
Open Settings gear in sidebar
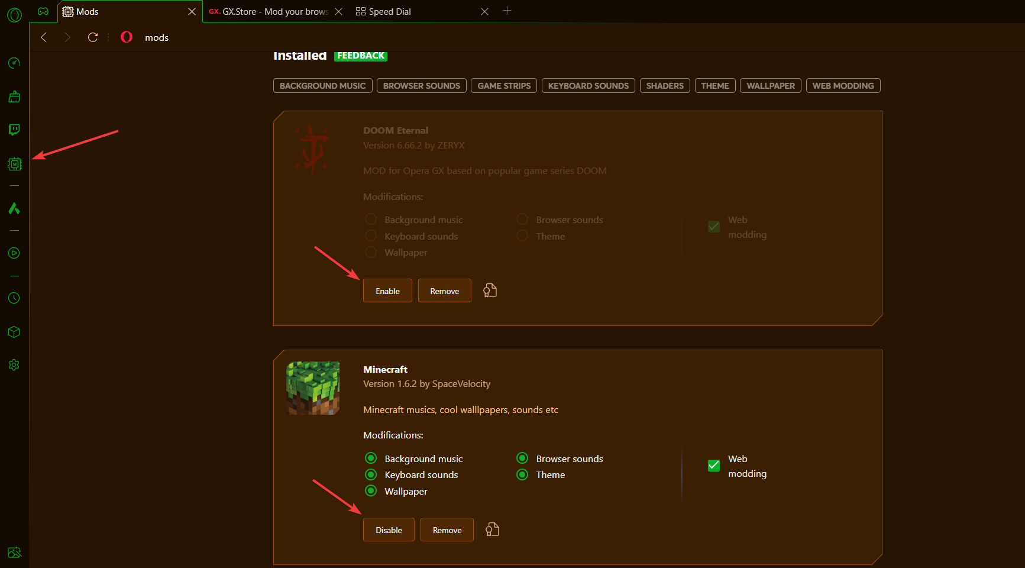(14, 365)
